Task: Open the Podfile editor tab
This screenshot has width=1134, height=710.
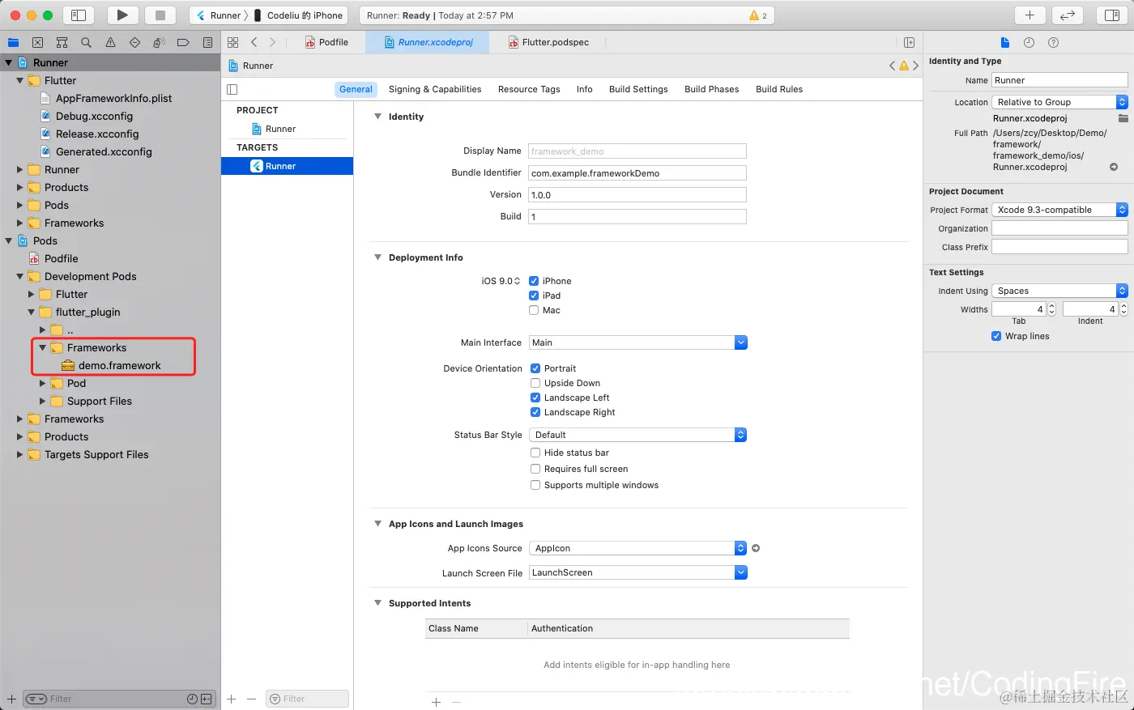Action: (x=327, y=42)
